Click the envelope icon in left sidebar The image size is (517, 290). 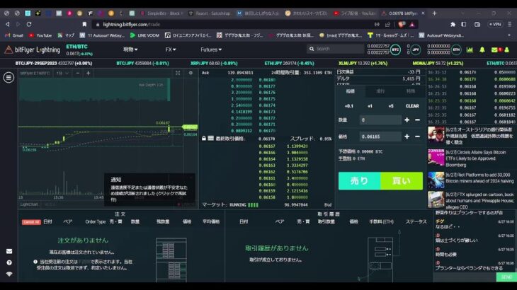point(9,251)
